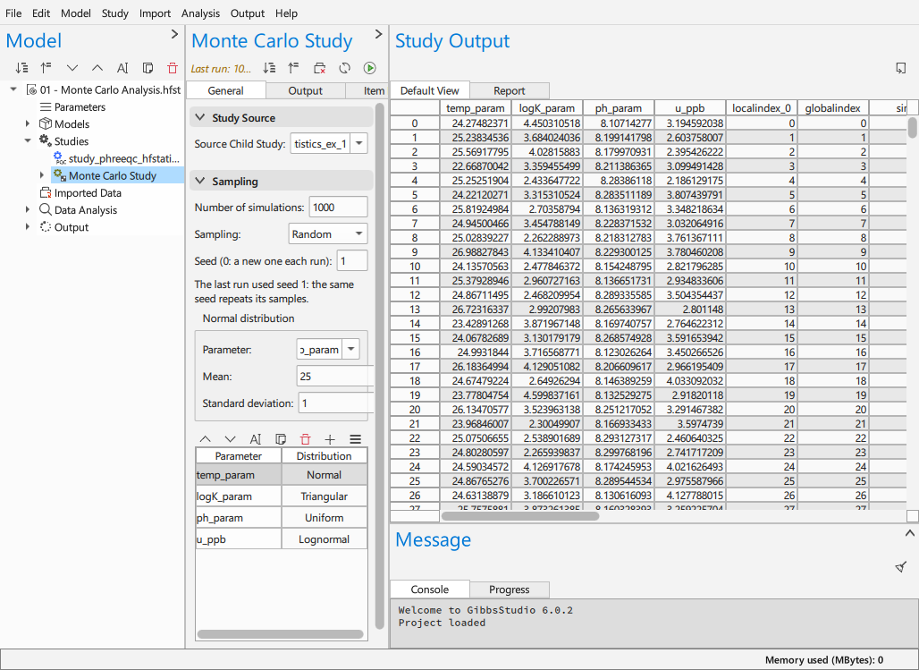The height and width of the screenshot is (670, 919).
Task: Add a new distribution parameter
Action: [330, 439]
